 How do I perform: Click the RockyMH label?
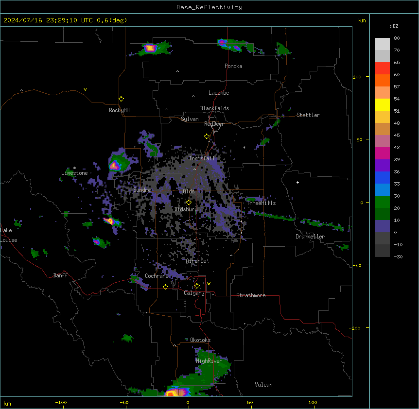[x=119, y=110]
